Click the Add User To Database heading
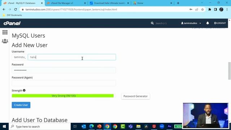 [40, 120]
